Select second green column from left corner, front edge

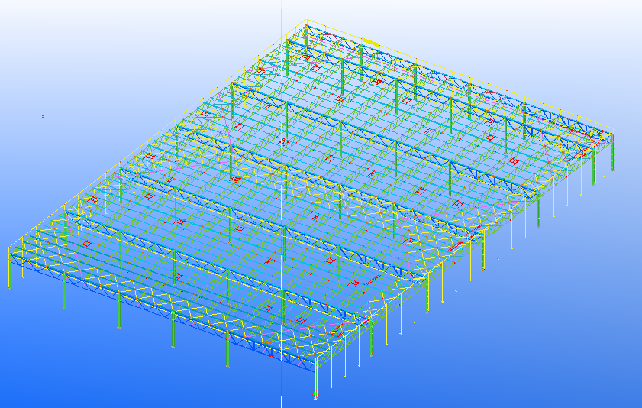point(63,291)
